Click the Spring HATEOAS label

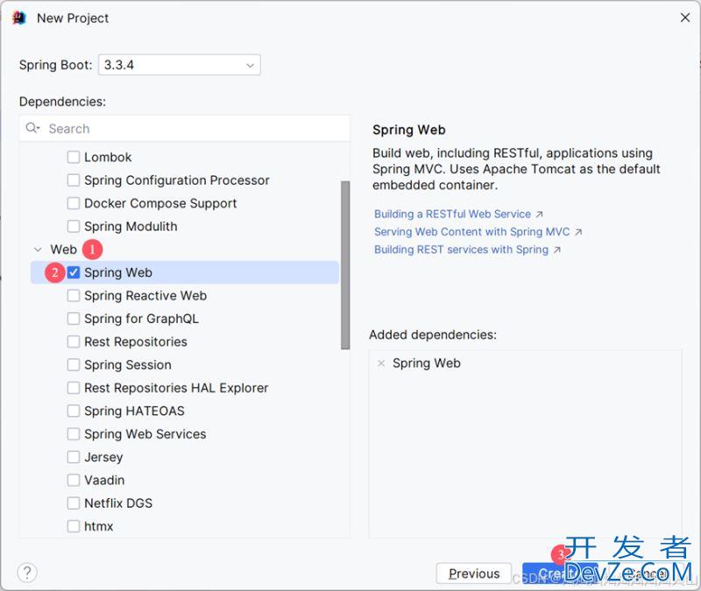tap(134, 411)
